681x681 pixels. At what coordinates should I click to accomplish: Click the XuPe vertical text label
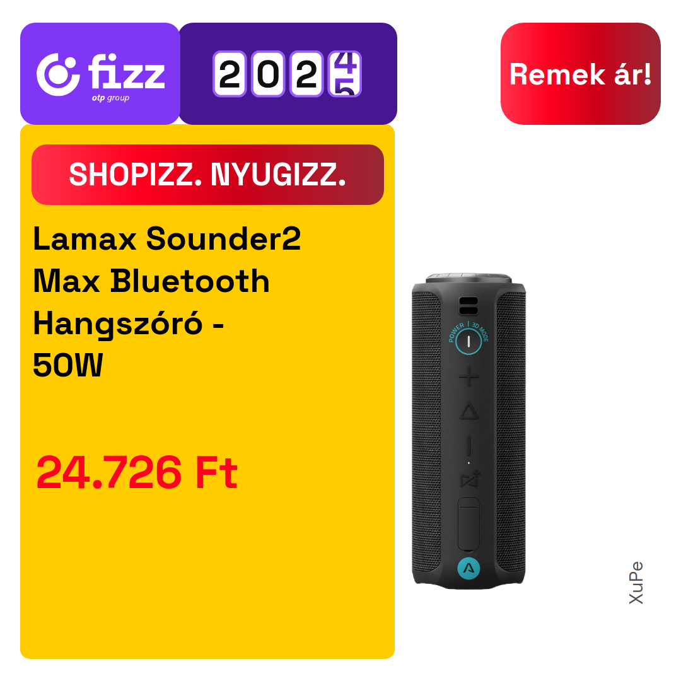[x=636, y=583]
